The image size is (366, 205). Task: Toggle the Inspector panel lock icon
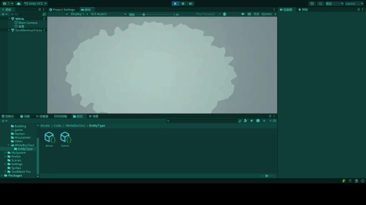[x=358, y=9]
